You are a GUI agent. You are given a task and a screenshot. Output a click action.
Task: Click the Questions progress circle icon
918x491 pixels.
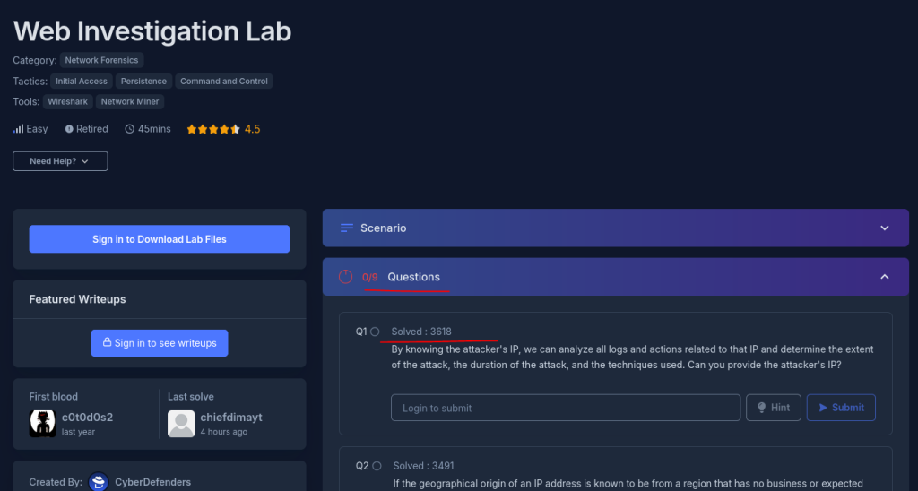pyautogui.click(x=346, y=277)
